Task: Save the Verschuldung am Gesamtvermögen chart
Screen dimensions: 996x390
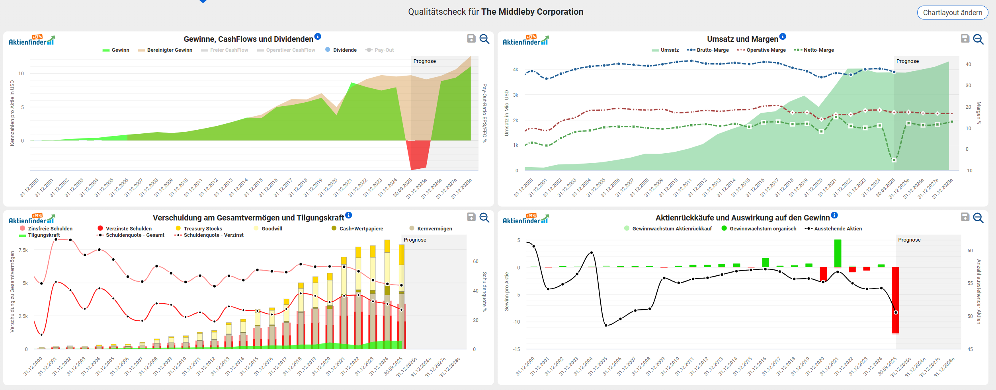Action: click(x=471, y=217)
